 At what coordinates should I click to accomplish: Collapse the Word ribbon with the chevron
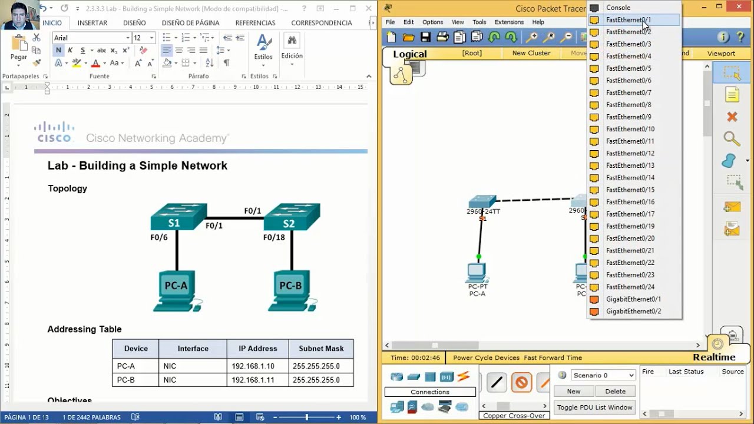point(369,77)
